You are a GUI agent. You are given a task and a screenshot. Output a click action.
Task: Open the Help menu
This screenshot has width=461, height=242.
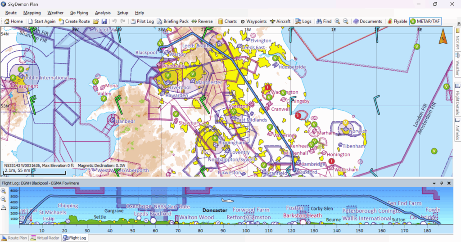pyautogui.click(x=140, y=13)
